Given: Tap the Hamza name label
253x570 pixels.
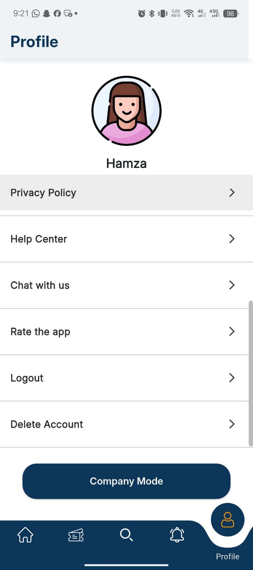Looking at the screenshot, I should click(x=126, y=163).
